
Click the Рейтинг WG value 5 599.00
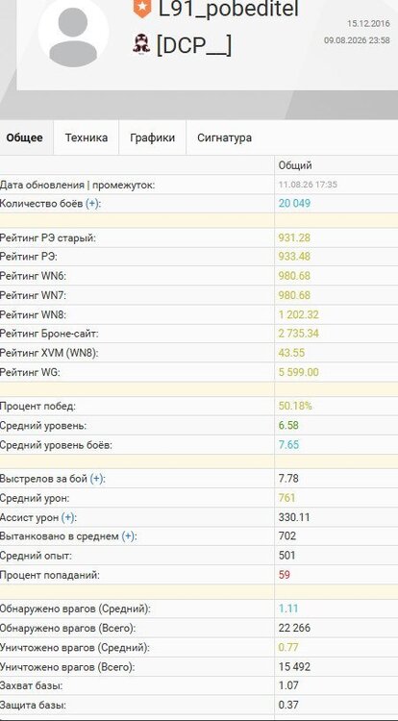tap(299, 372)
